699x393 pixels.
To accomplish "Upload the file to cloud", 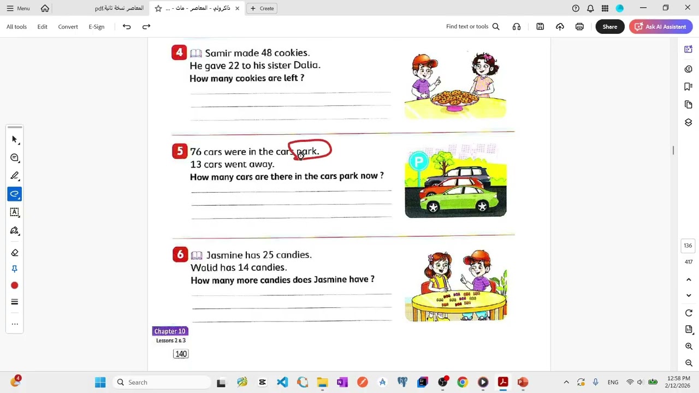I will [x=560, y=27].
